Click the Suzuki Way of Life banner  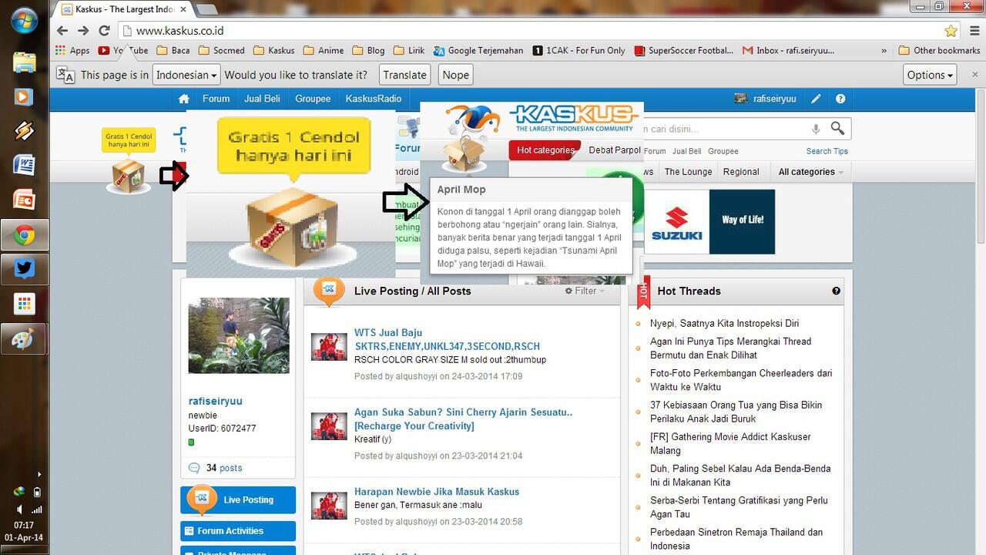point(709,222)
